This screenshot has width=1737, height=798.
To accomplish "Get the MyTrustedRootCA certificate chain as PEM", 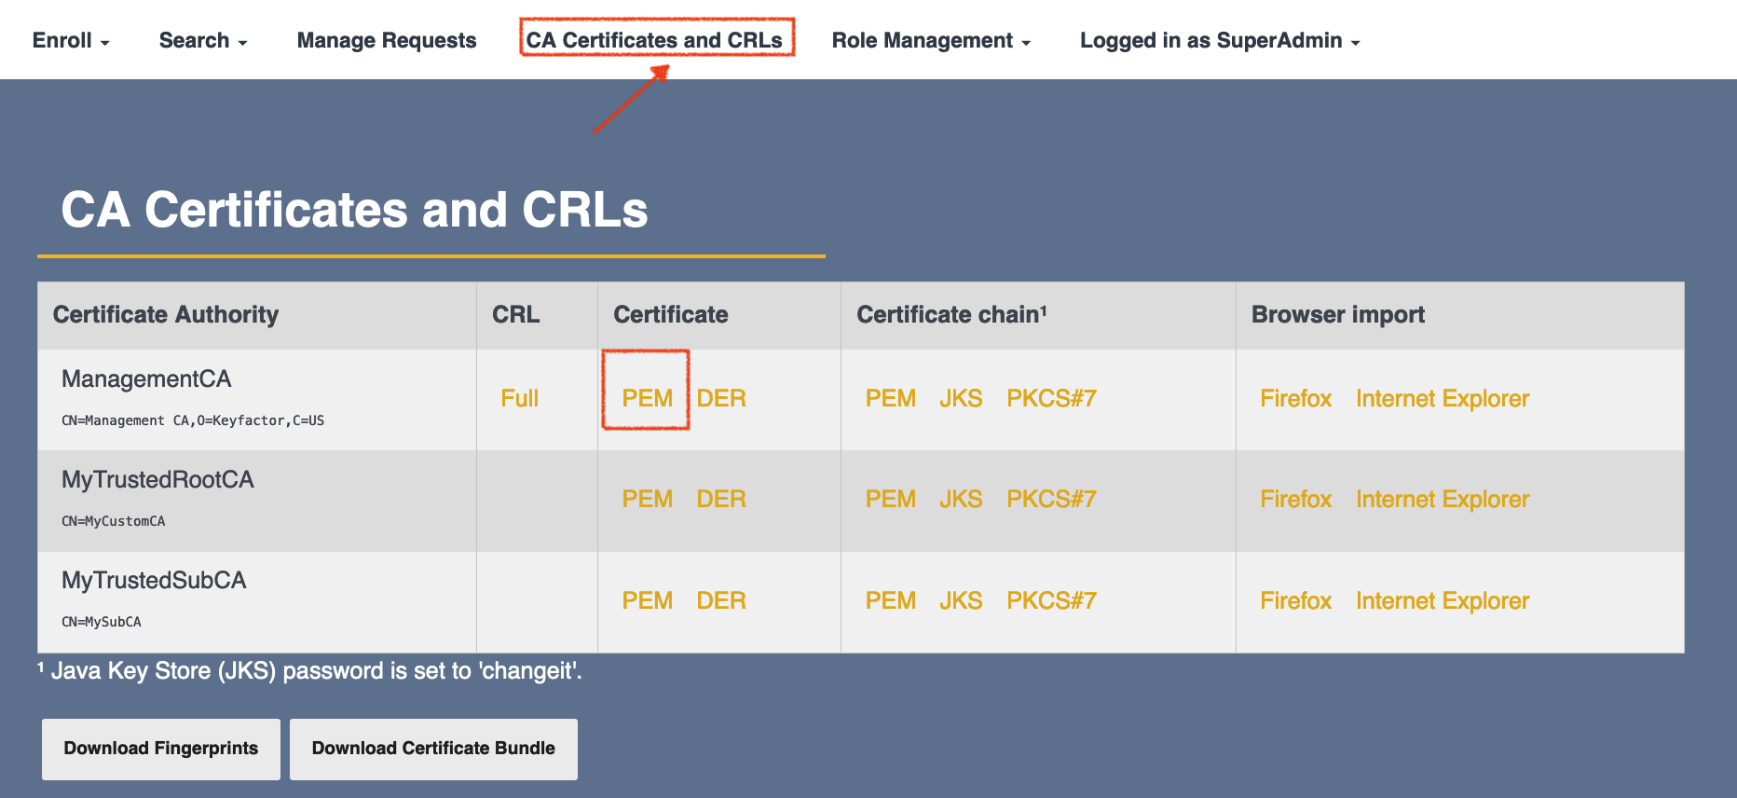I will pyautogui.click(x=890, y=500).
